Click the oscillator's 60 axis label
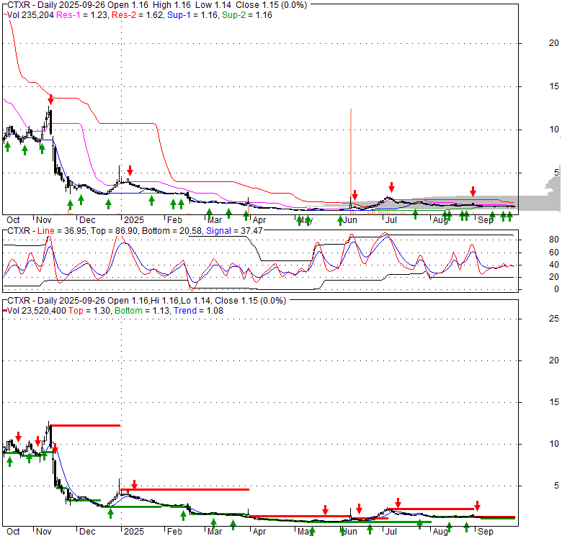 pos(554,253)
